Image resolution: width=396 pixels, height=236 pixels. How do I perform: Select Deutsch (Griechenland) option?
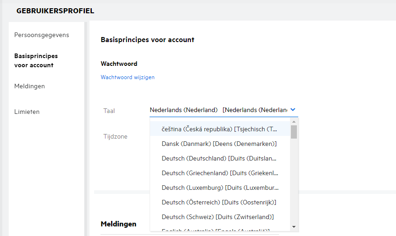pyautogui.click(x=220, y=173)
